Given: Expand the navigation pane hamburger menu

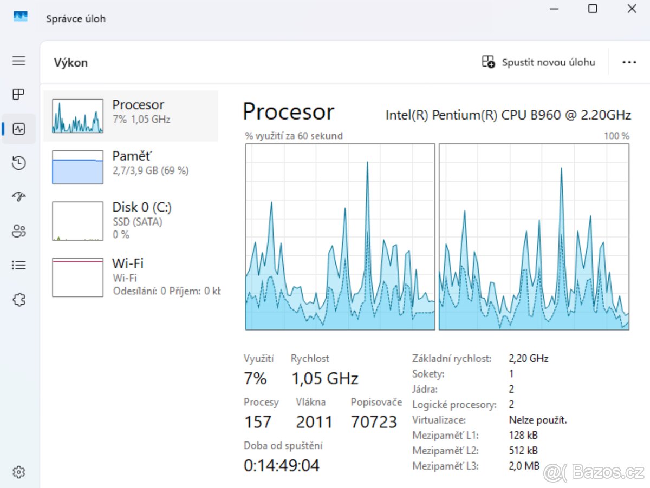Looking at the screenshot, I should (x=18, y=61).
